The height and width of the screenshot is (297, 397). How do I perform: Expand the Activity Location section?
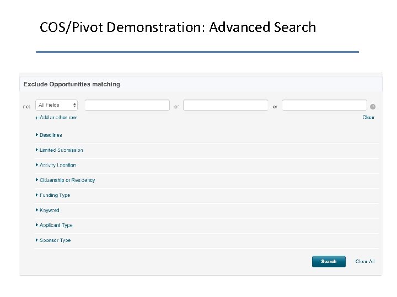[x=56, y=165]
